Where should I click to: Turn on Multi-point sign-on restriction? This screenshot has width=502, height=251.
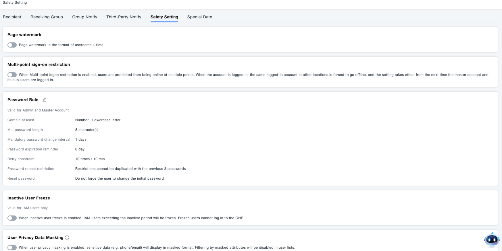[12, 75]
